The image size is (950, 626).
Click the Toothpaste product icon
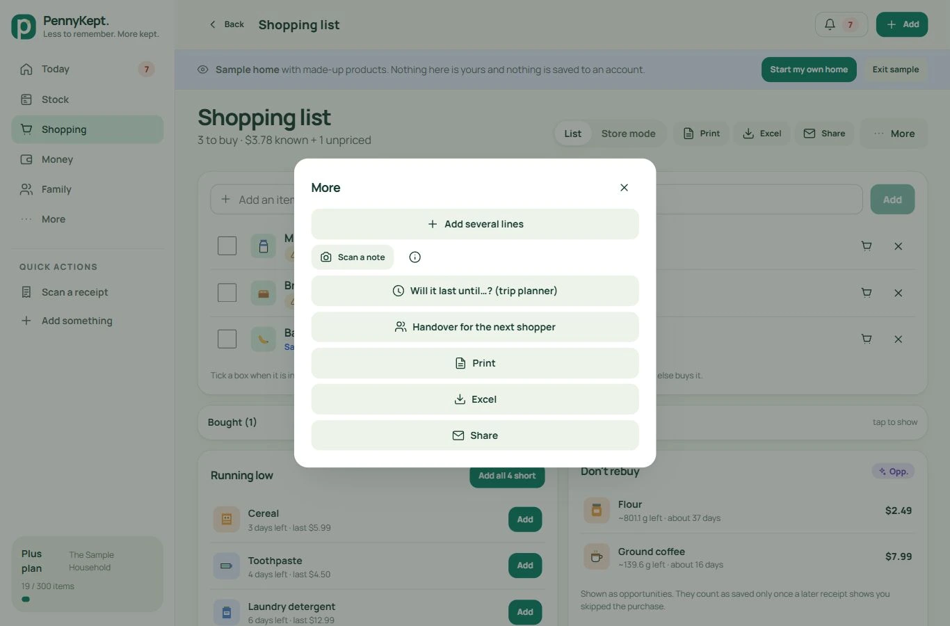click(227, 565)
